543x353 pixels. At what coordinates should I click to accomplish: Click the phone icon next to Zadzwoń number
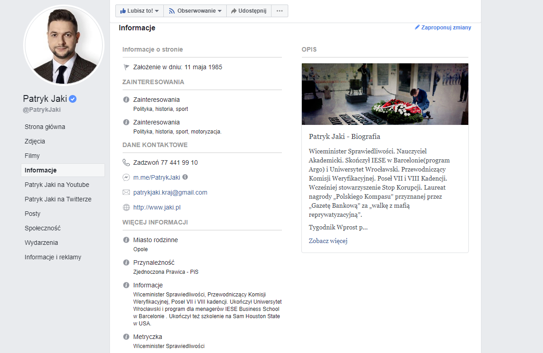(x=126, y=162)
